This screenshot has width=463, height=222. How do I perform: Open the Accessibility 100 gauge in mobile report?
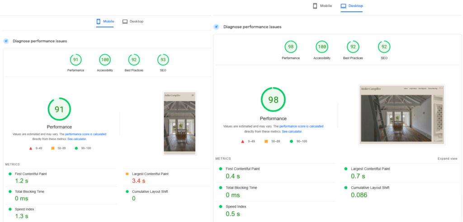(x=105, y=60)
